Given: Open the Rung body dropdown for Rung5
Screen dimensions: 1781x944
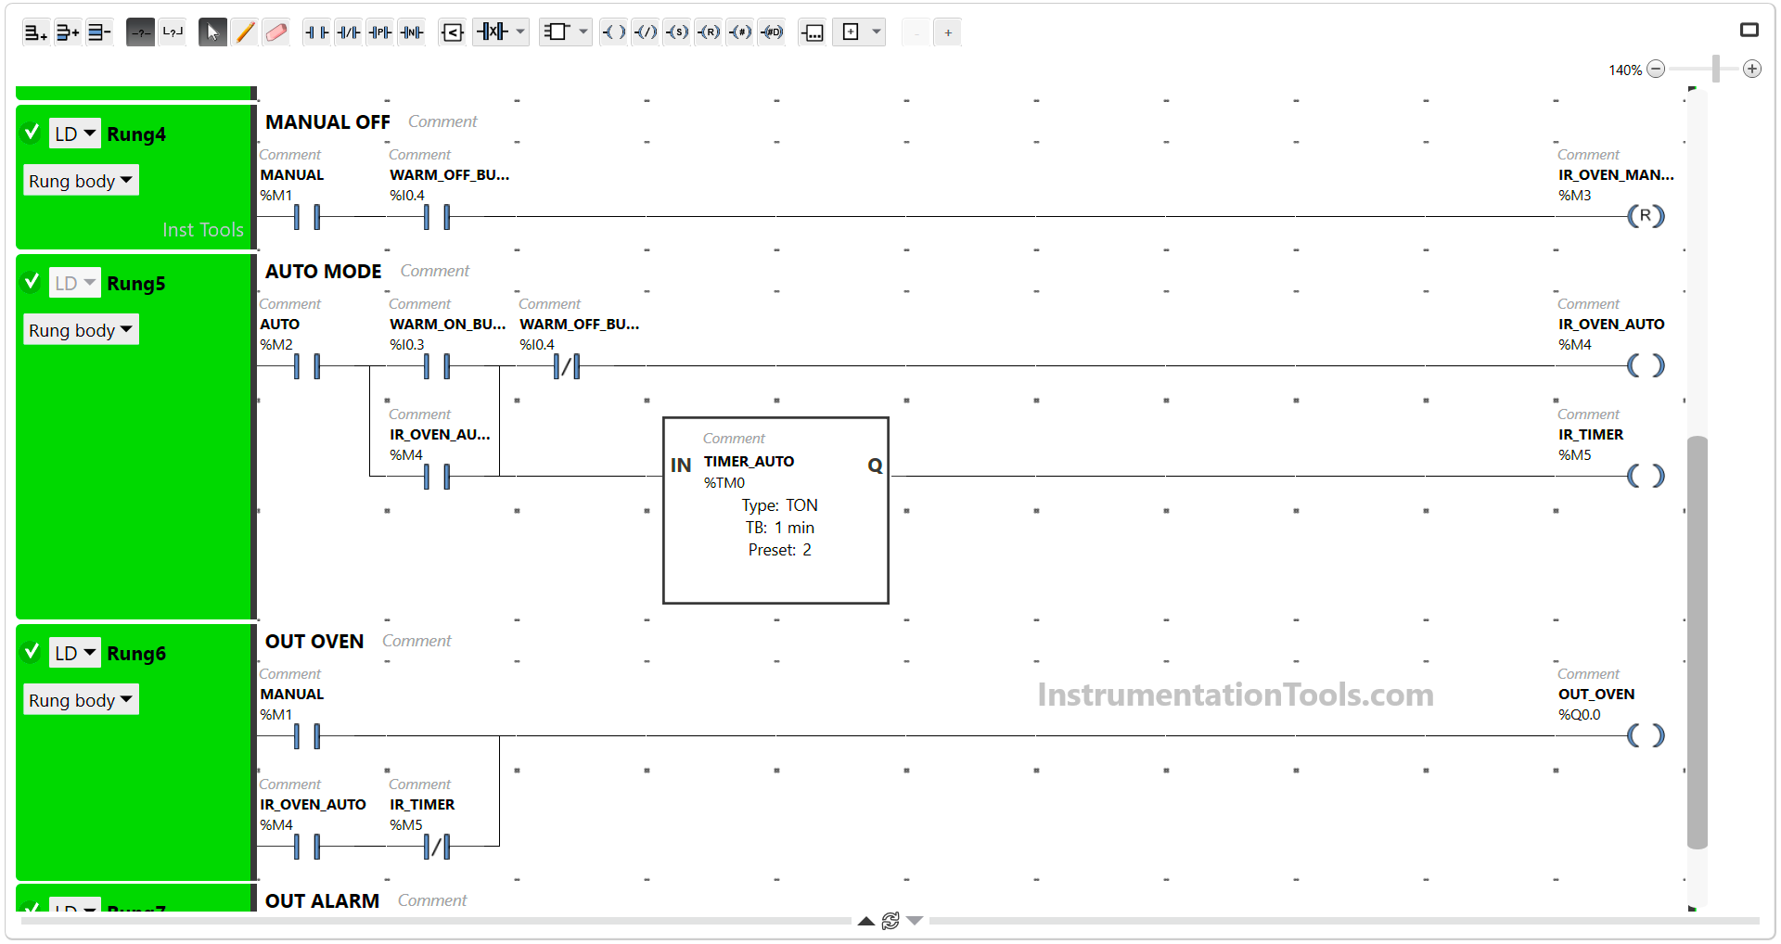Looking at the screenshot, I should [81, 330].
